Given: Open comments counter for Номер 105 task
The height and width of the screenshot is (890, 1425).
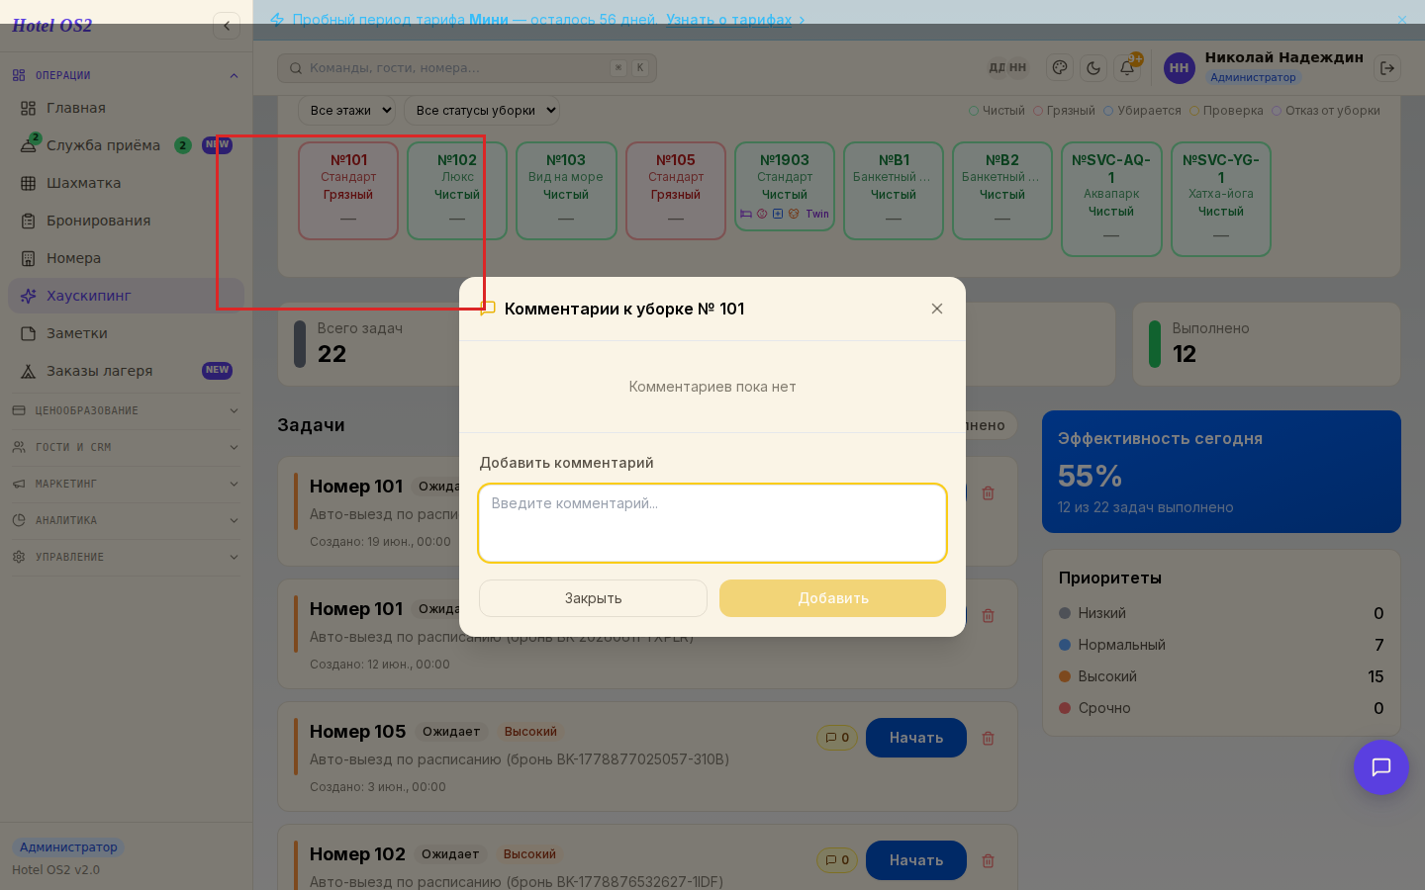Looking at the screenshot, I should (x=837, y=738).
